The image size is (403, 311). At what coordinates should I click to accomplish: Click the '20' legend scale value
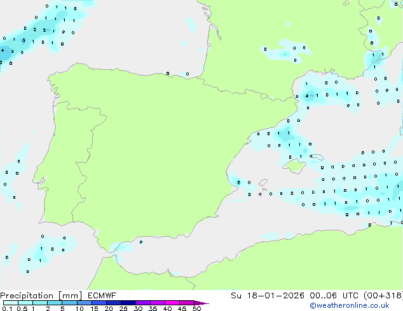[x=109, y=308]
